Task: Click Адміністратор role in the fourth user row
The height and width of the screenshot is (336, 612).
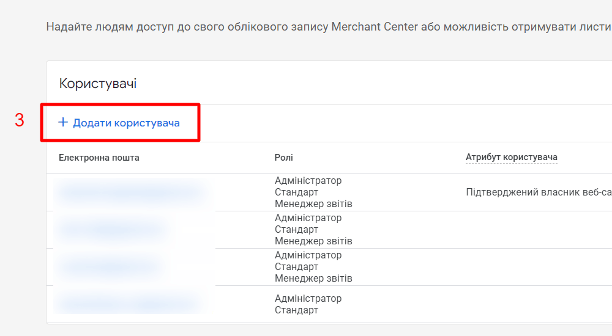Action: pyautogui.click(x=308, y=299)
